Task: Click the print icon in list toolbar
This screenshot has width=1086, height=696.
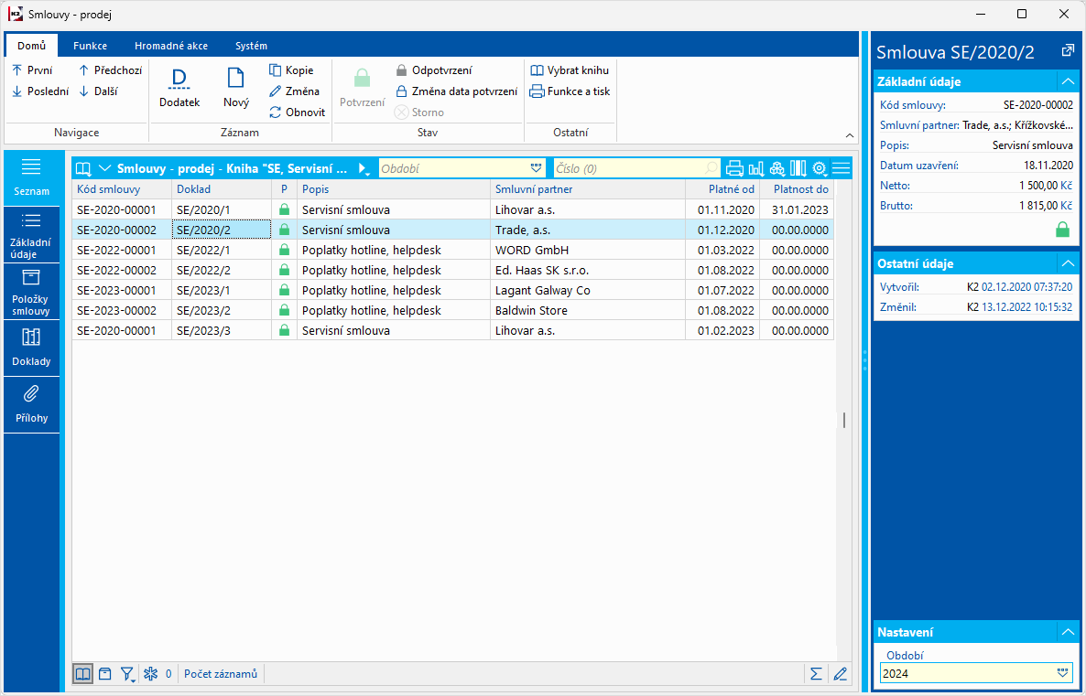Action: pos(734,168)
